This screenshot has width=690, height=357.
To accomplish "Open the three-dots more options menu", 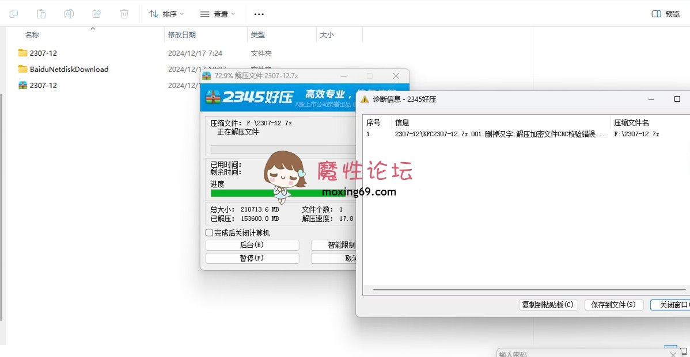I will [259, 14].
